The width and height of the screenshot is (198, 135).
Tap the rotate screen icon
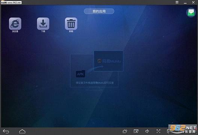click(125, 131)
